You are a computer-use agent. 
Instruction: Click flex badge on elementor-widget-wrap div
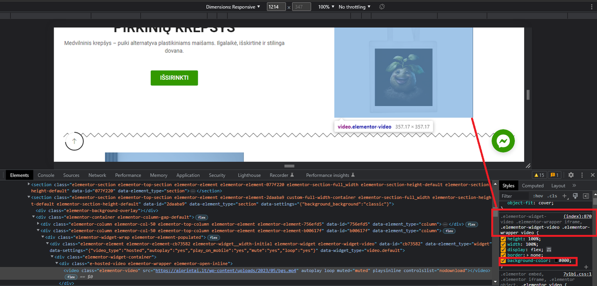point(214,238)
